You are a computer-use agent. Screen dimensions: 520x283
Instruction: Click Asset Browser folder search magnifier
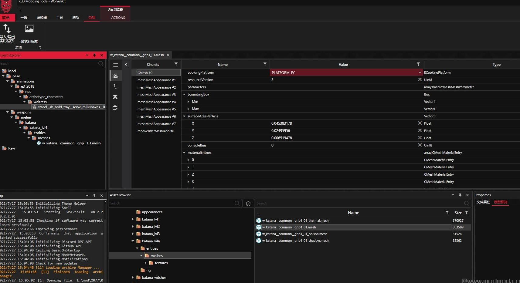point(237,203)
